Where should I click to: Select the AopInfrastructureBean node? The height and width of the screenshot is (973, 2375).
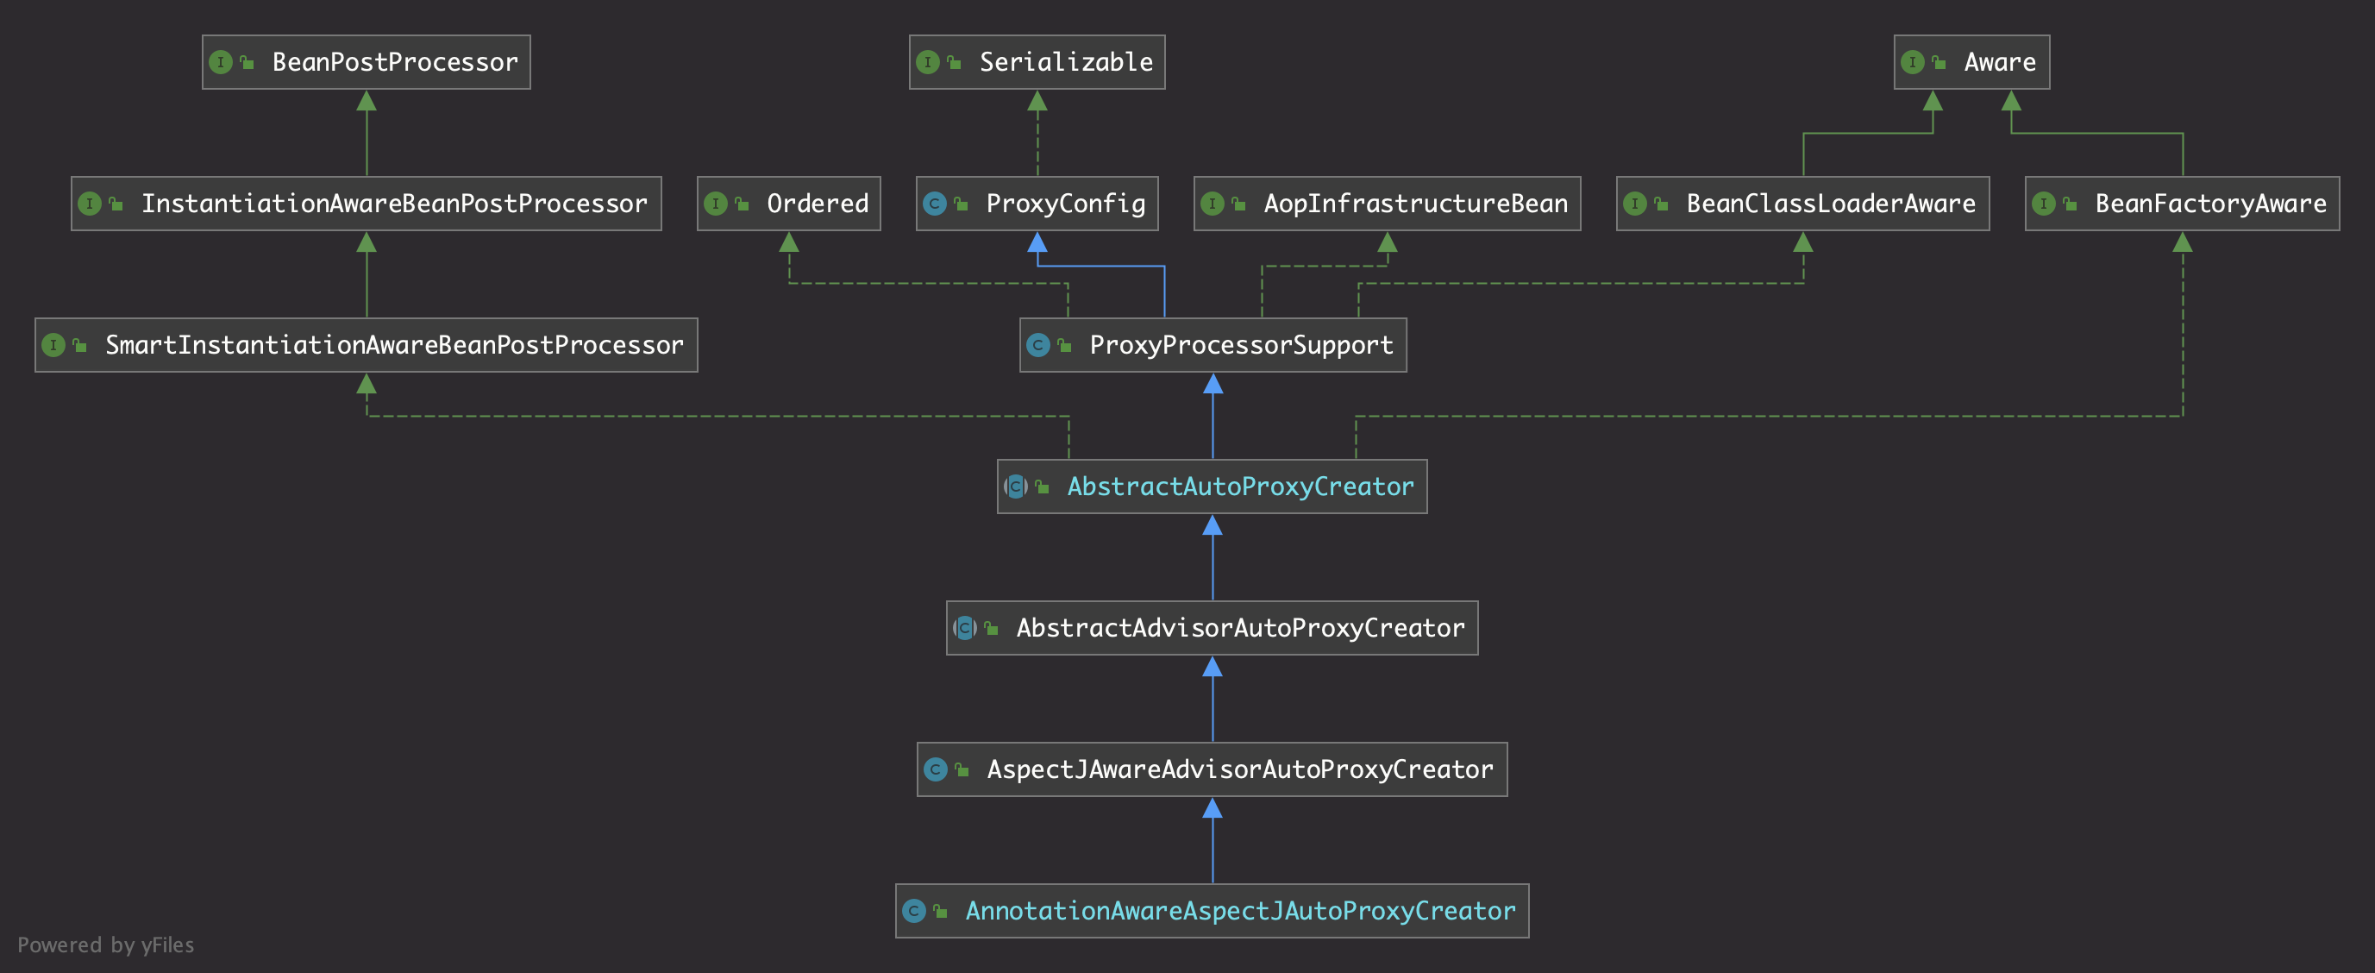[x=1388, y=204]
